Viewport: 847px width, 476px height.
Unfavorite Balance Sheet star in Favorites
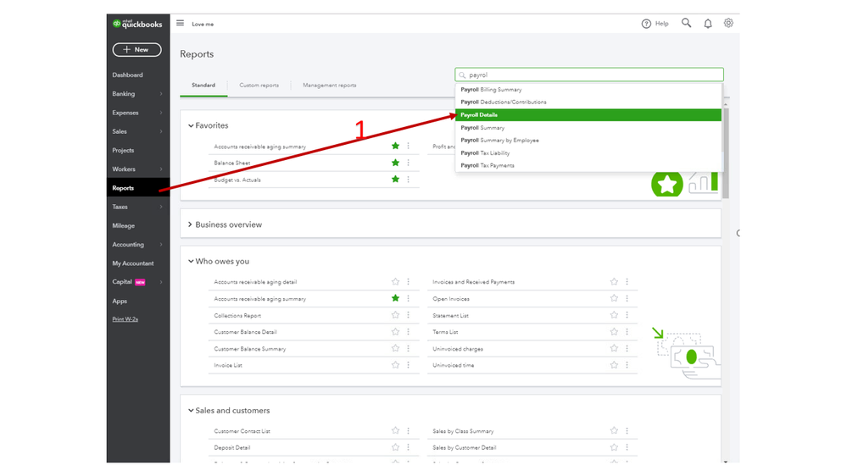[x=395, y=163]
